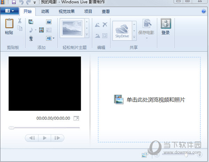Click the Paste (粘贴) clipboard button

point(9,27)
